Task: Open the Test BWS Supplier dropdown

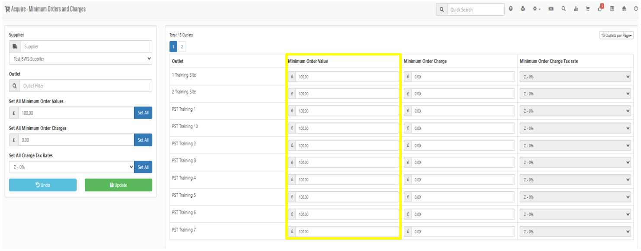Action: click(x=81, y=58)
